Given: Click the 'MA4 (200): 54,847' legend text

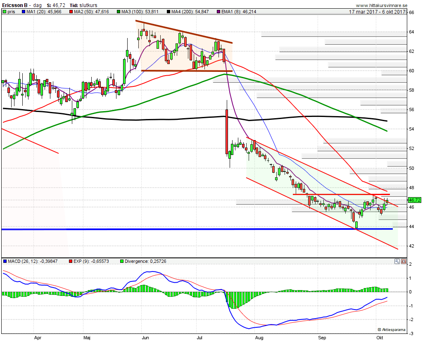Looking at the screenshot, I should (x=190, y=12).
